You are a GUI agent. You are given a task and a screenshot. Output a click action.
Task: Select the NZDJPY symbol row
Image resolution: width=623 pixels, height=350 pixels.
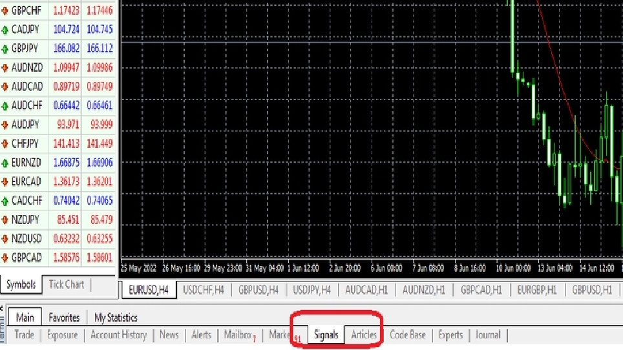(58, 220)
